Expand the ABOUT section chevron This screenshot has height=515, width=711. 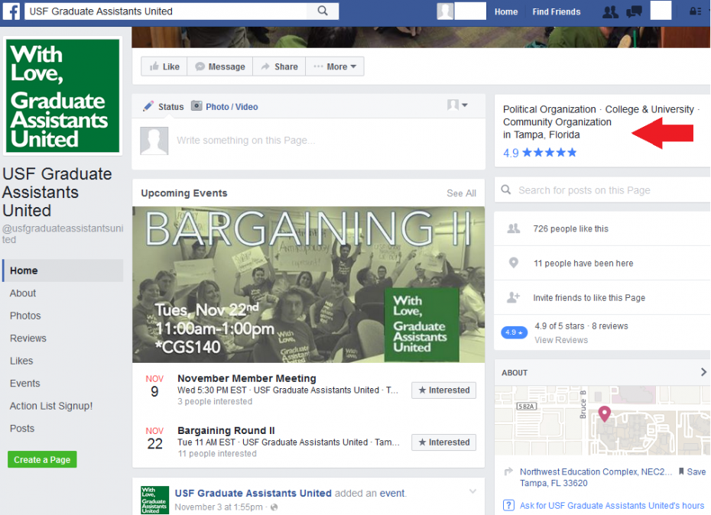(x=703, y=372)
